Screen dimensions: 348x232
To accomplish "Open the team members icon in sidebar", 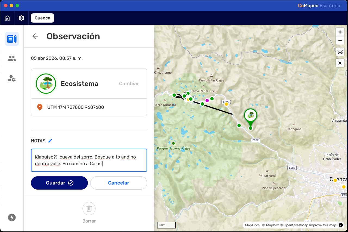I will [x=12, y=58].
